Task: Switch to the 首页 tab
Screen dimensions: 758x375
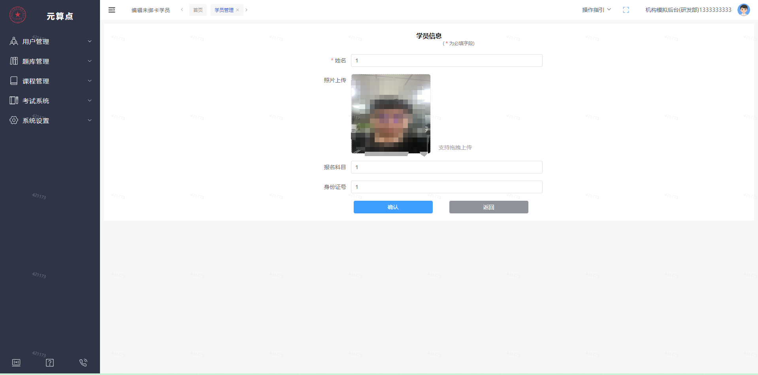Action: [x=198, y=10]
